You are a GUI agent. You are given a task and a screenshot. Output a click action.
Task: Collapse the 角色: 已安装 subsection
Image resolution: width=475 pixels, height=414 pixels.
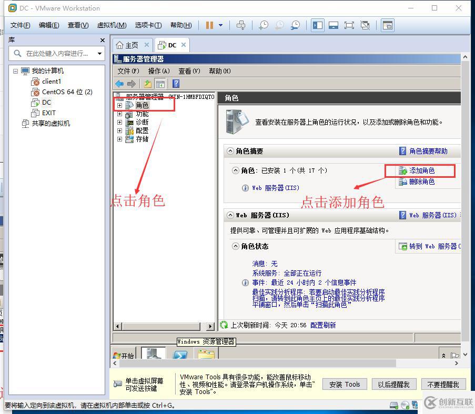click(x=235, y=170)
